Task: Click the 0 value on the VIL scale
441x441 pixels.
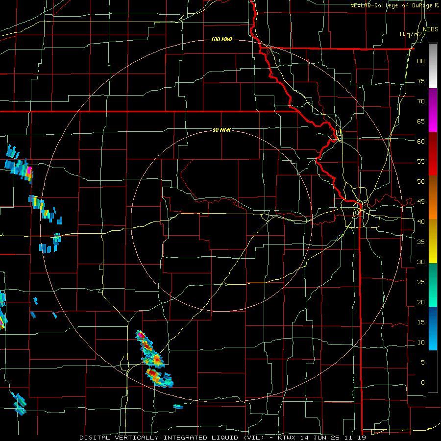Action: (x=423, y=383)
